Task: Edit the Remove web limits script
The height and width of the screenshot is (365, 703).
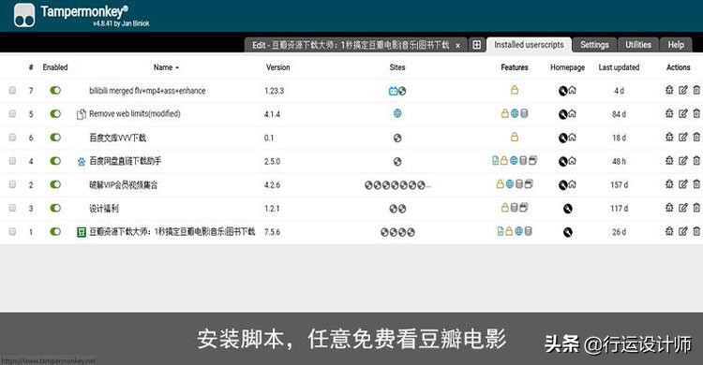Action: 682,113
